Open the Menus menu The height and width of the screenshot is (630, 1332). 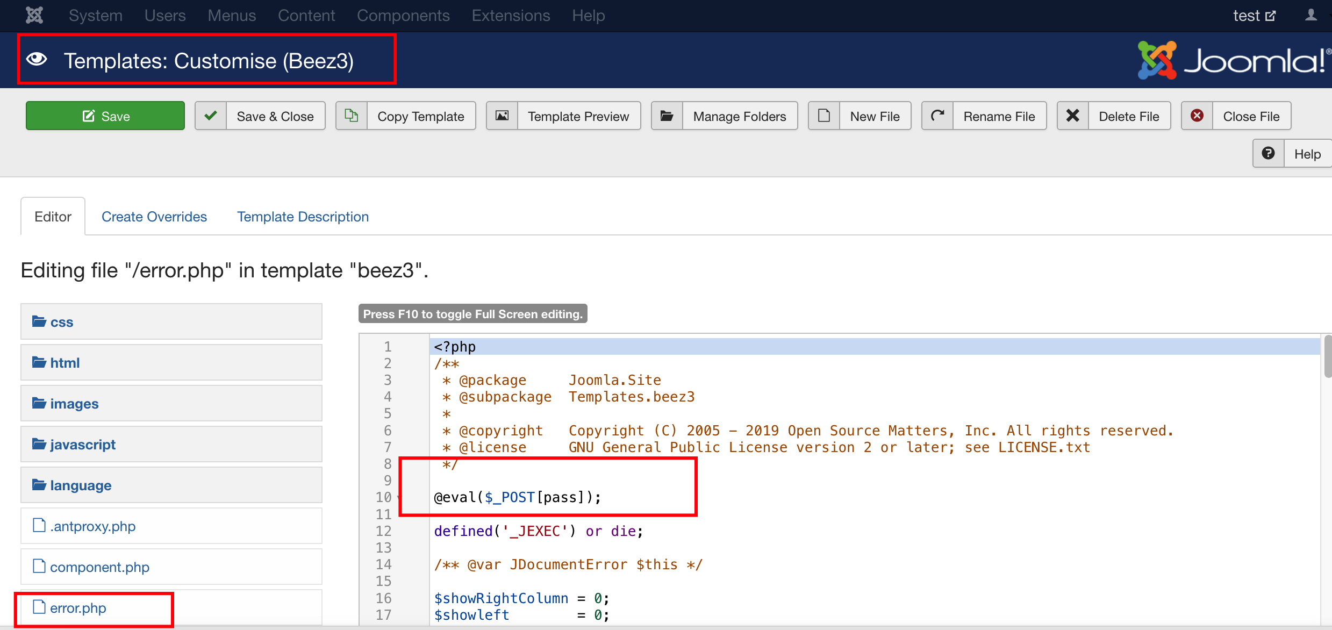pos(232,16)
